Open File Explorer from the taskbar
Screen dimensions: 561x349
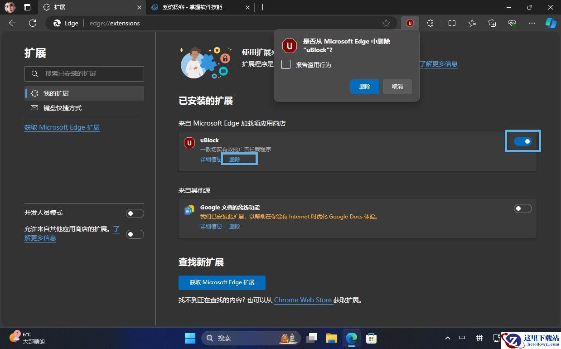[x=332, y=338]
